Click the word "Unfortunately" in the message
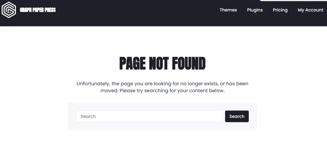Viewport: 327px width, 154px height. pyautogui.click(x=93, y=84)
